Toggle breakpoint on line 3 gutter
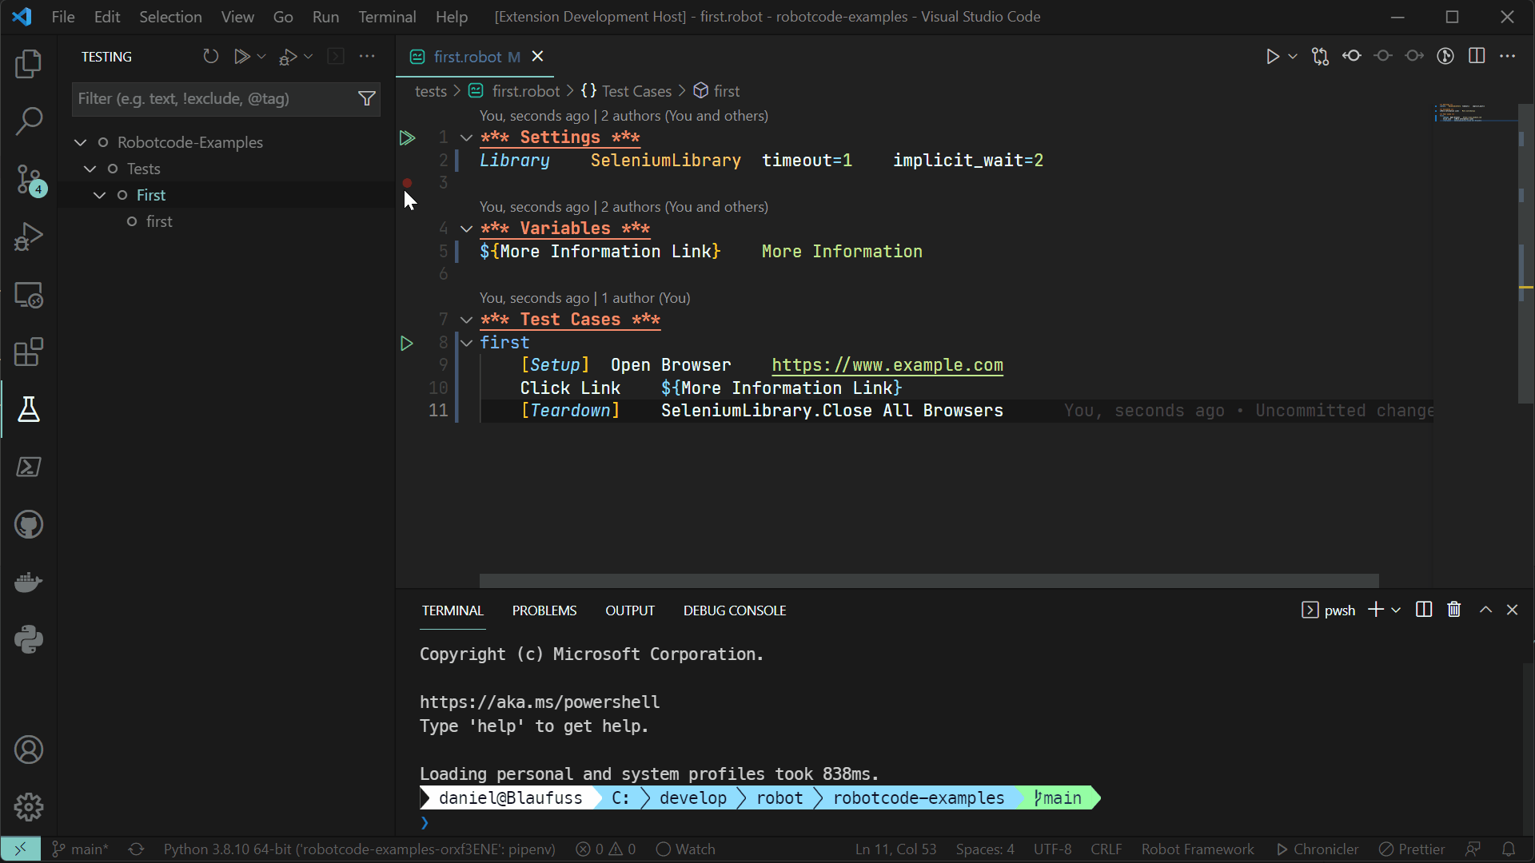The height and width of the screenshot is (863, 1535). (407, 183)
